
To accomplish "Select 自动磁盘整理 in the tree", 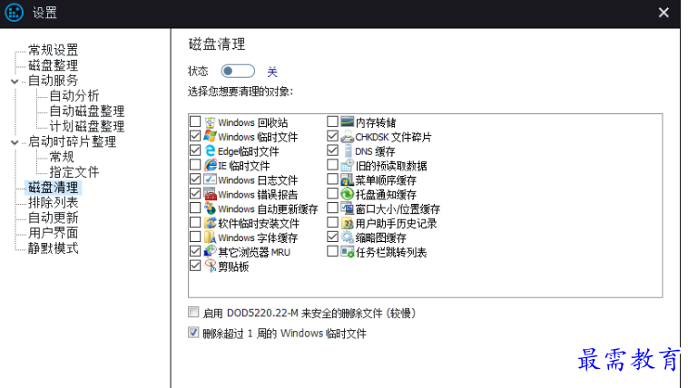I will click(87, 111).
